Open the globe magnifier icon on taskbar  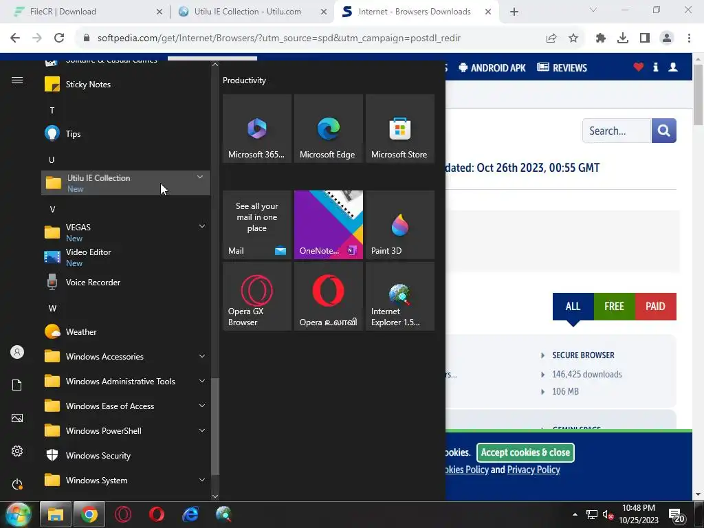coord(223,514)
